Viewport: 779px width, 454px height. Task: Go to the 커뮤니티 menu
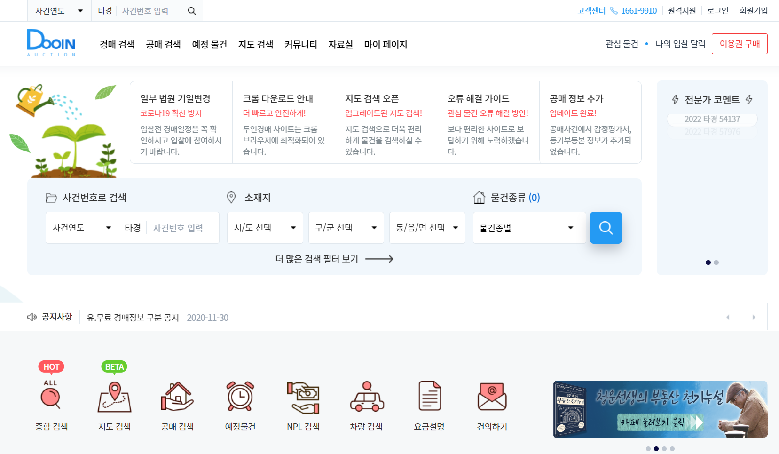pyautogui.click(x=301, y=44)
